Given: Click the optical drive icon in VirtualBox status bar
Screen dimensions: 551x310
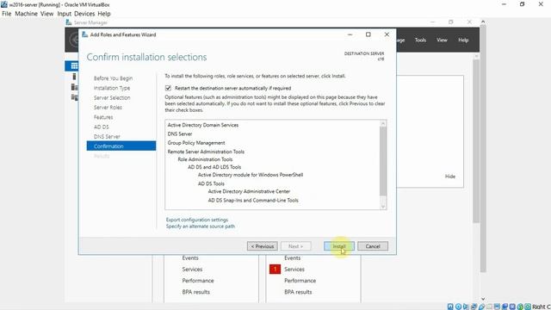Looking at the screenshot, I should coord(458,307).
